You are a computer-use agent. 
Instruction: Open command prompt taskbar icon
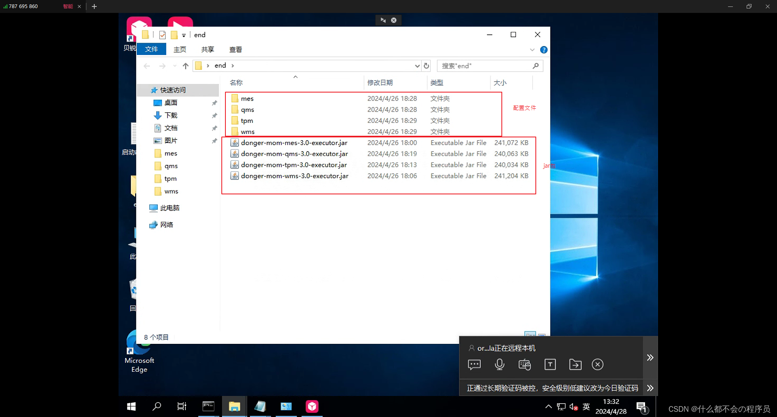click(208, 406)
